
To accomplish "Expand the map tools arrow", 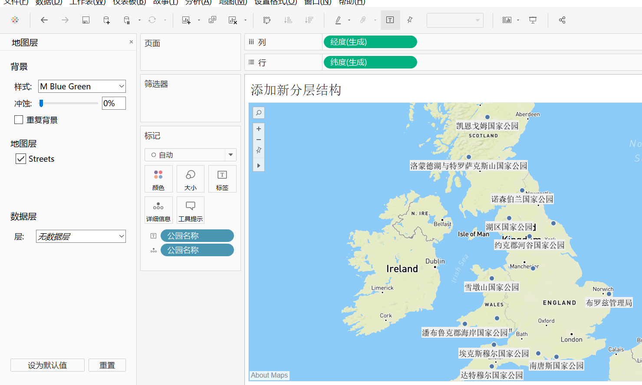I will pos(259,166).
